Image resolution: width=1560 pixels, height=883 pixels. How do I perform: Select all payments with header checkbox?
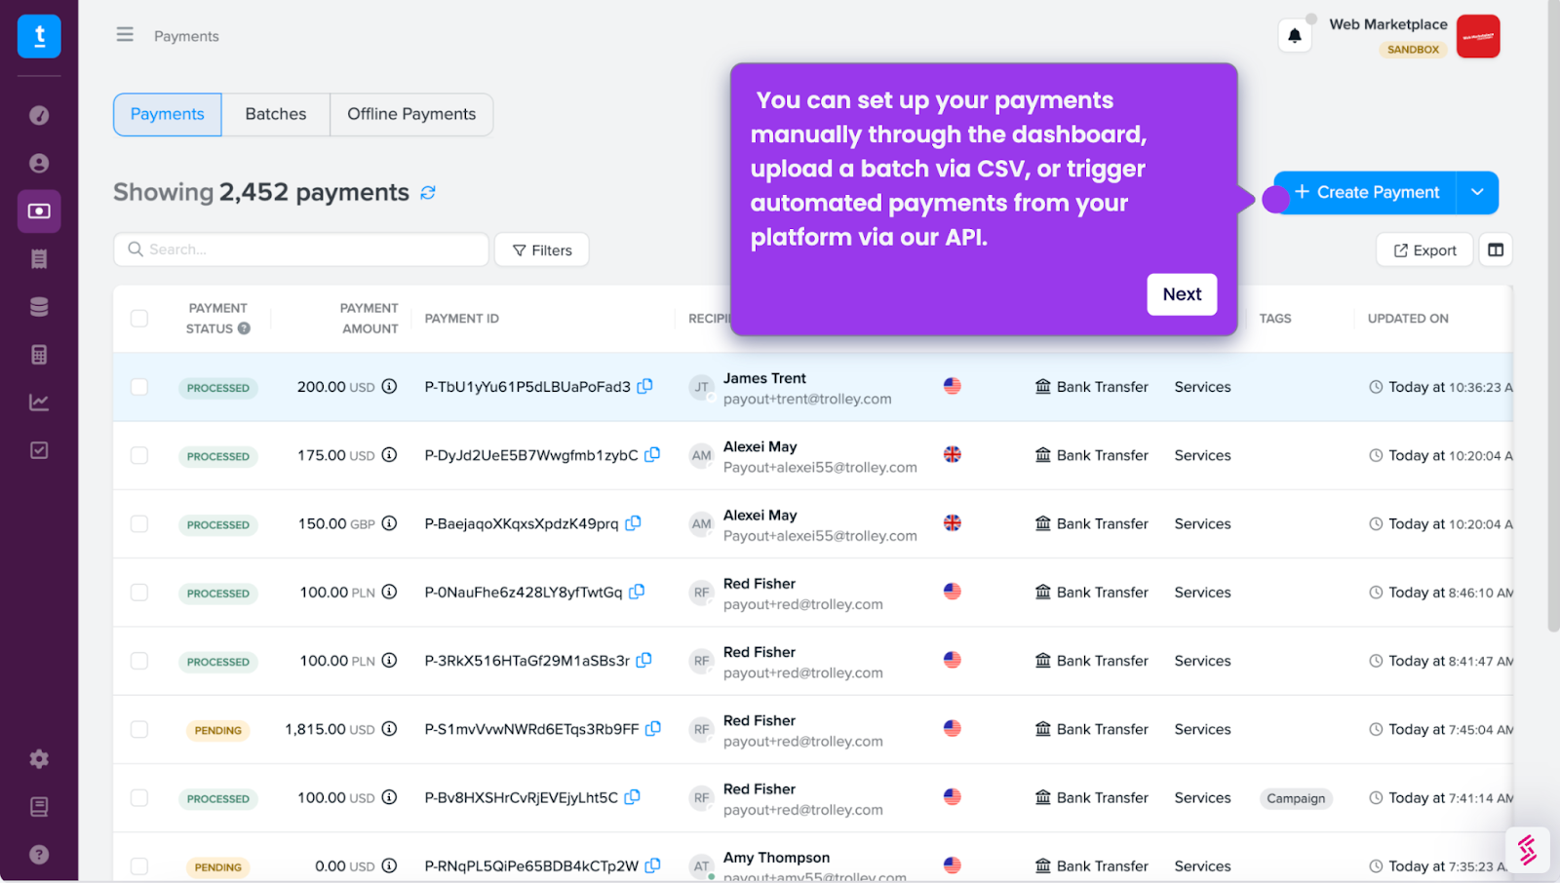click(139, 319)
